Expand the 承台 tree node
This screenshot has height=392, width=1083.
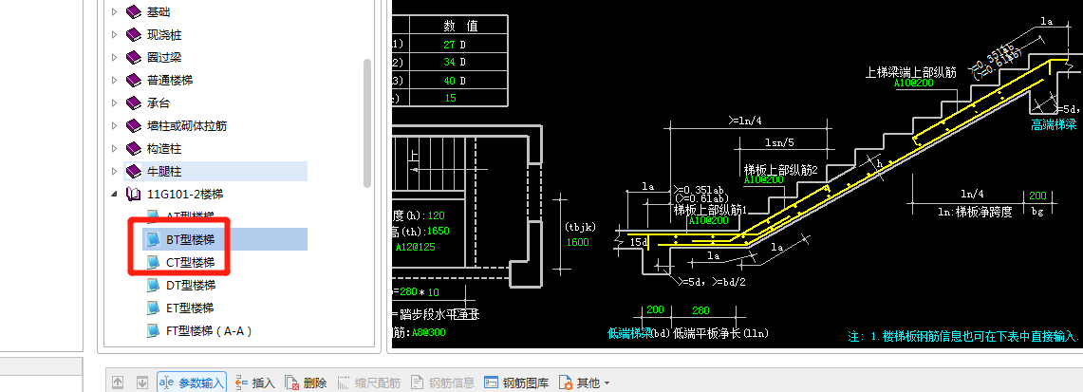(x=115, y=103)
